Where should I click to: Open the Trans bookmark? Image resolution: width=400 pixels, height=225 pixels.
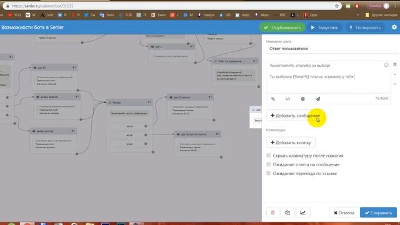pos(107,15)
